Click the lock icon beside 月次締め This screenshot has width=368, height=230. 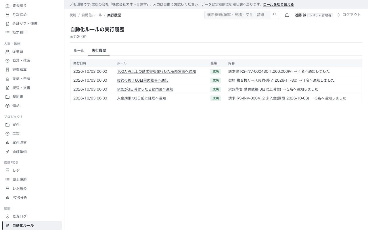7,15
